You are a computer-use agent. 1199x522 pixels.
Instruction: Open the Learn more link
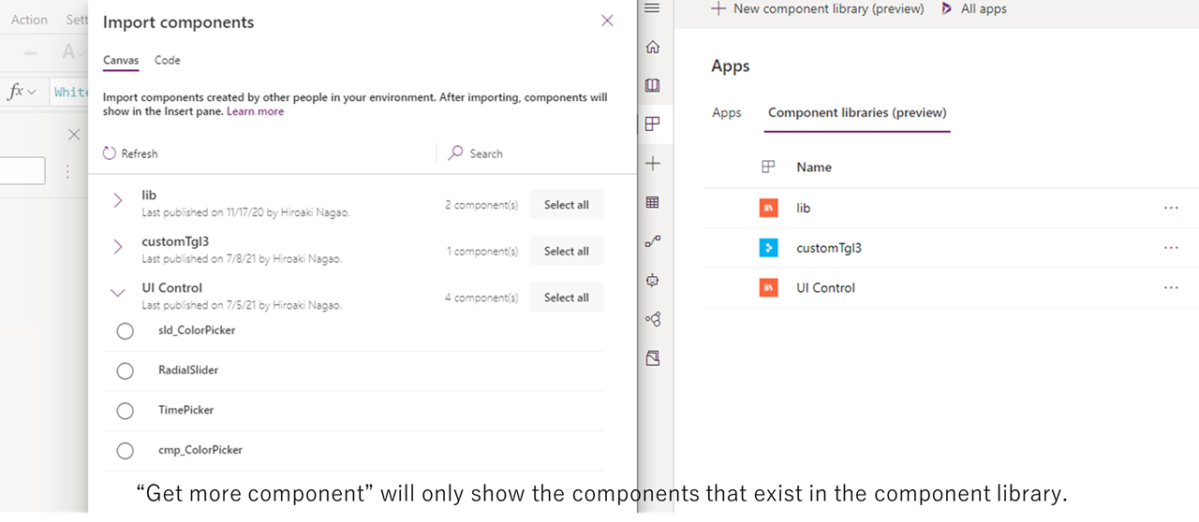[255, 111]
